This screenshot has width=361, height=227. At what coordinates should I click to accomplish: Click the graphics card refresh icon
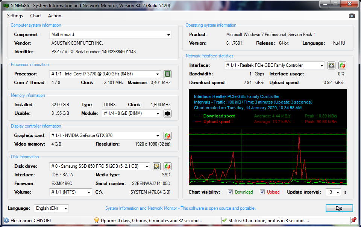pos(167,135)
